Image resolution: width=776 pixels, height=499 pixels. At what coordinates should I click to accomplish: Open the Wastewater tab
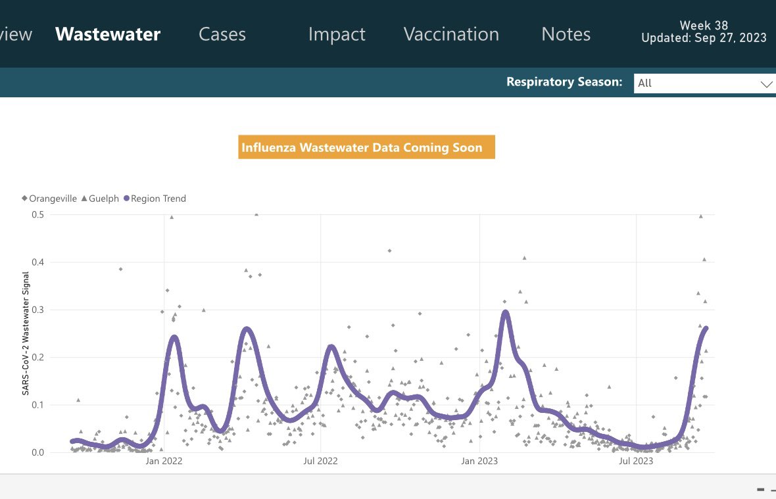tap(108, 34)
